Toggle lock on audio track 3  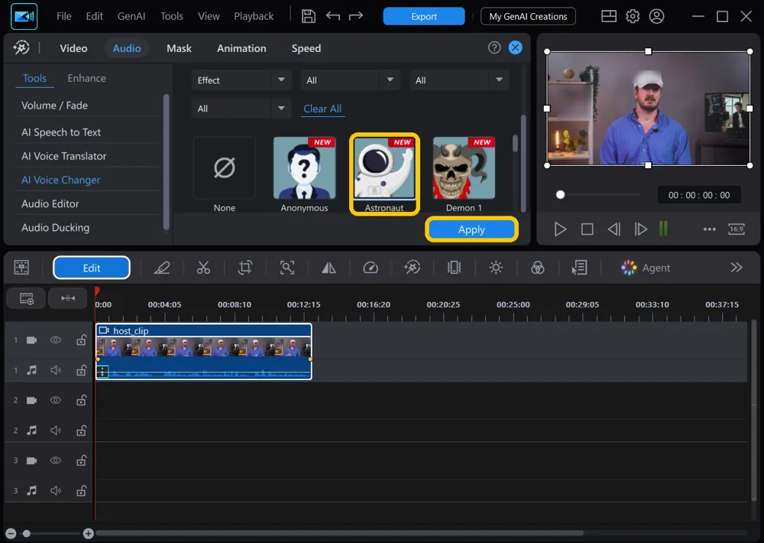pyautogui.click(x=82, y=490)
